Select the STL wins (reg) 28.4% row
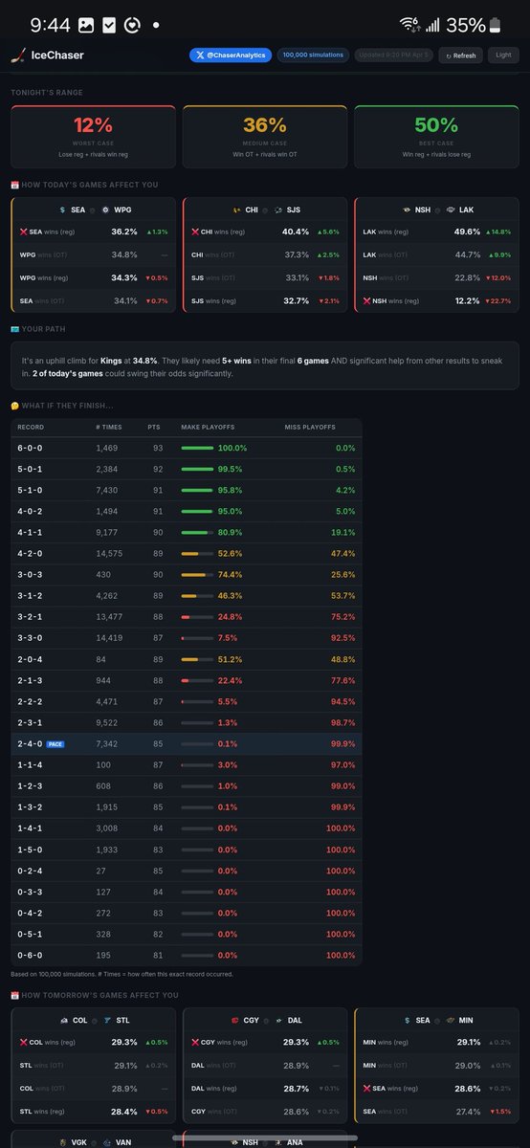Image resolution: width=530 pixels, height=1148 pixels. point(94,1112)
